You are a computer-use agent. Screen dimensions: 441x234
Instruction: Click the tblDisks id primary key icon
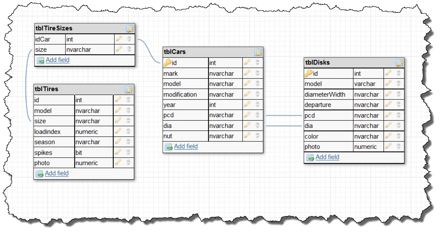(309, 73)
